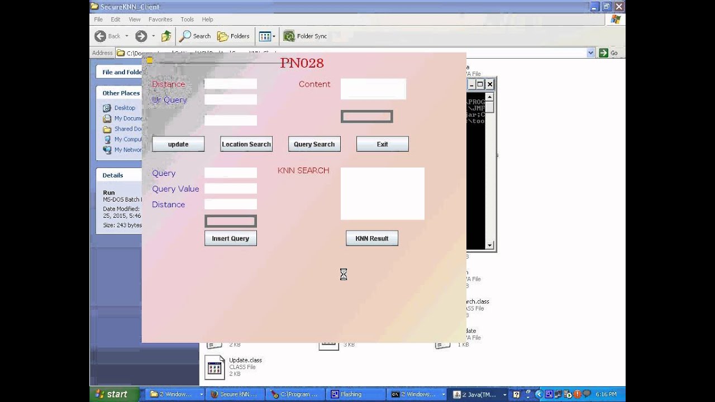
Task: Open the Tools menu
Action: tap(187, 19)
